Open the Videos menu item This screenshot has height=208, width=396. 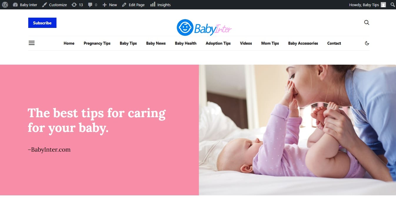coord(246,43)
